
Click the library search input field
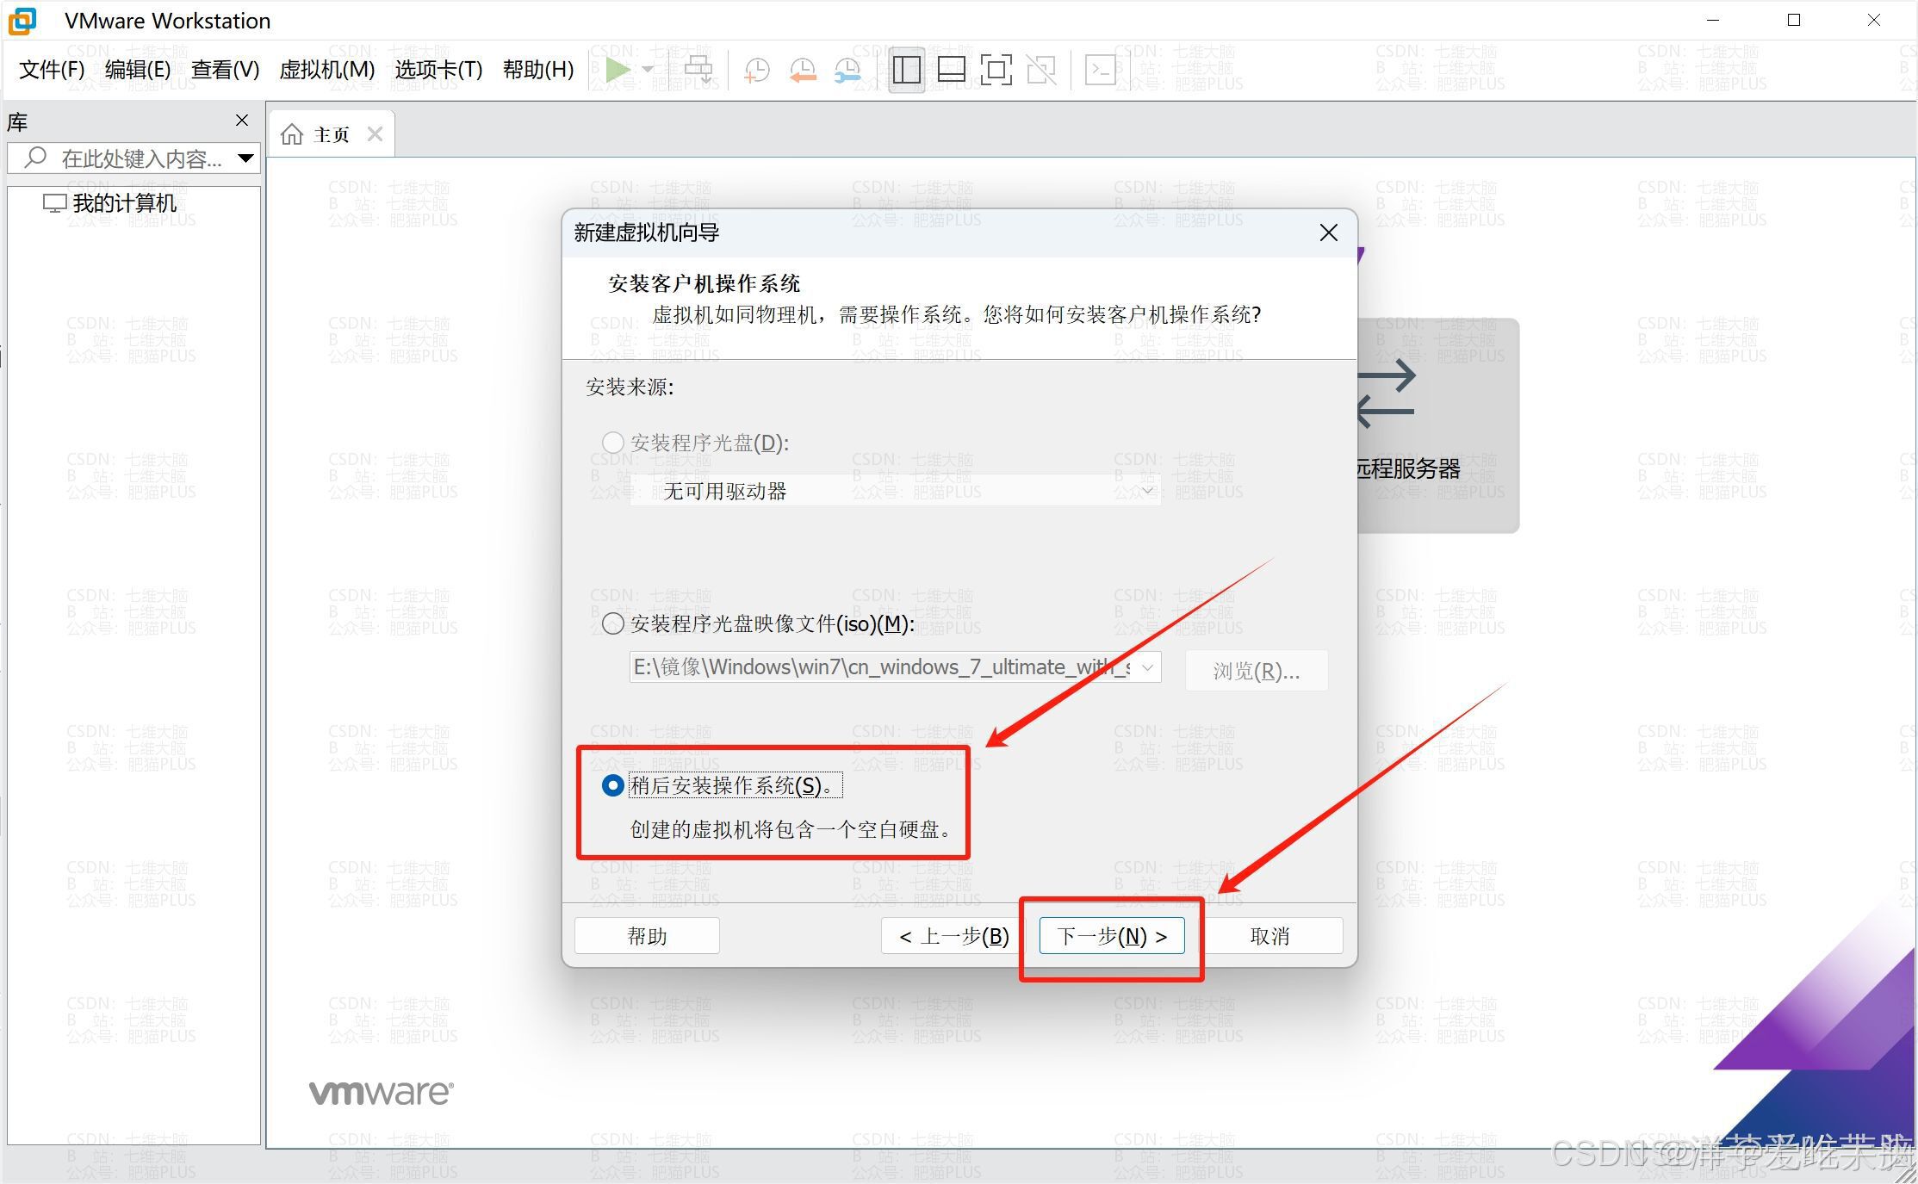[x=138, y=158]
